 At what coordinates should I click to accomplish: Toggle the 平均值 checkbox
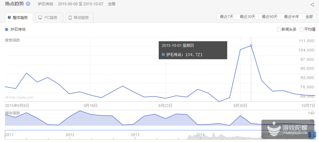(x=302, y=29)
